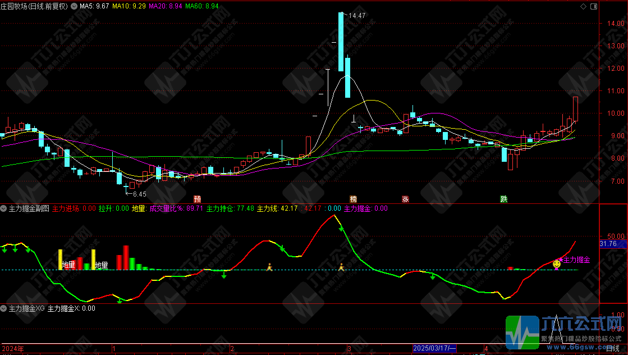
Task: Open the 主力掘金XG indicator dropdown
Action: [x=4, y=308]
